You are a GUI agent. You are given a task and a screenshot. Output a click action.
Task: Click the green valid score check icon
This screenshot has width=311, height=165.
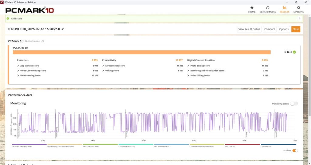pyautogui.click(x=8, y=19)
